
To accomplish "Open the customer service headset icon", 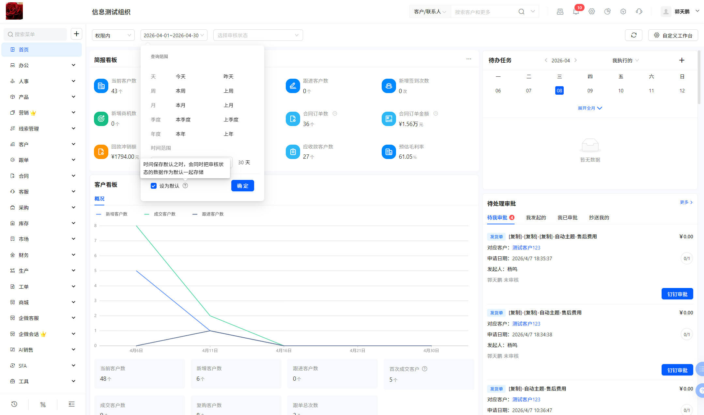I will tap(639, 12).
